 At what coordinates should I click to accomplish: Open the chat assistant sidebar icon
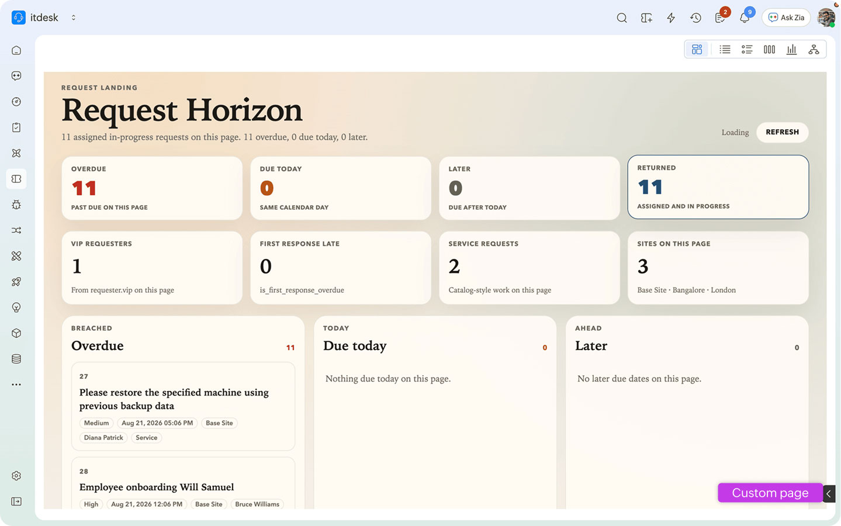[16, 76]
